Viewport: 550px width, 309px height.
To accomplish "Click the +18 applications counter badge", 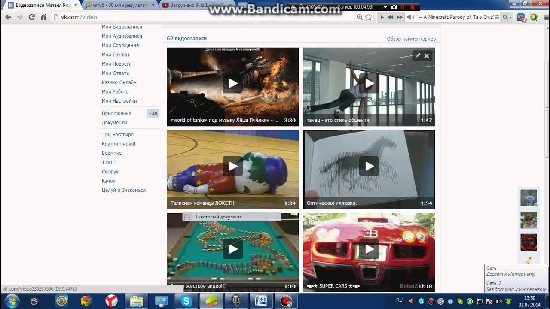I will pos(153,113).
